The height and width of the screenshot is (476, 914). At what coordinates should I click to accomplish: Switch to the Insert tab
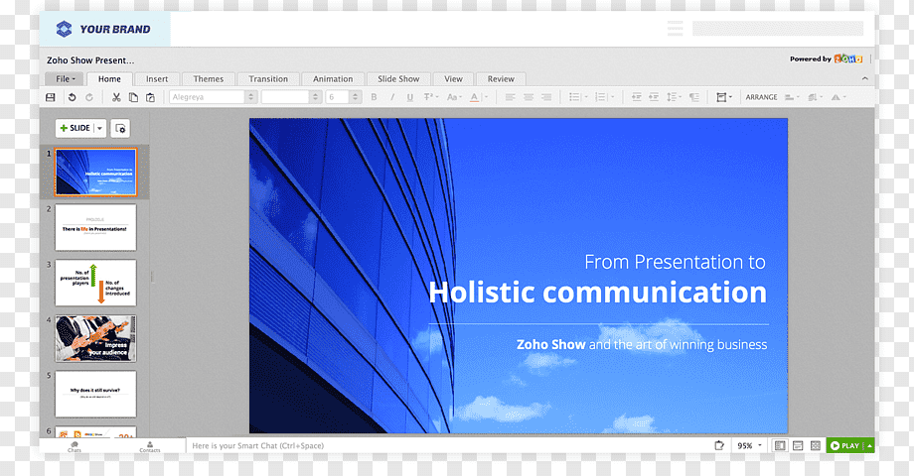157,79
